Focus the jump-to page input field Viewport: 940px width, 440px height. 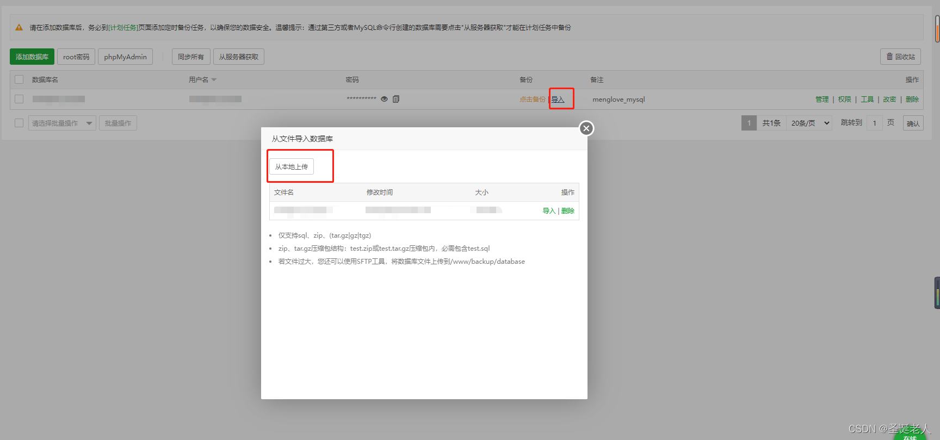click(875, 123)
